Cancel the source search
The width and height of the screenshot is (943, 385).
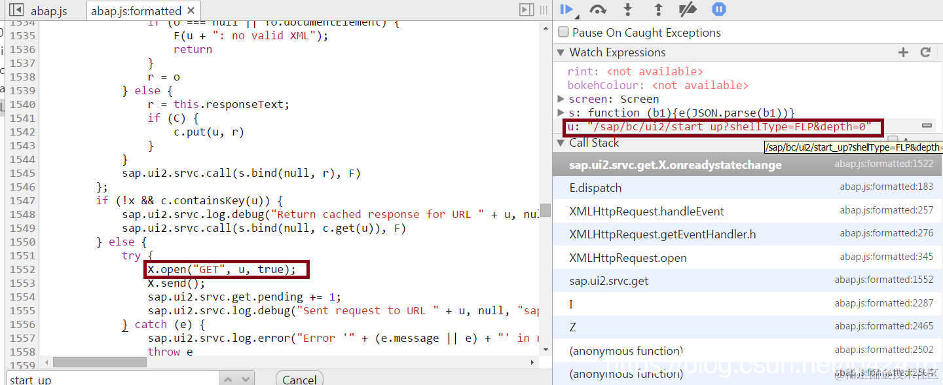tap(300, 379)
